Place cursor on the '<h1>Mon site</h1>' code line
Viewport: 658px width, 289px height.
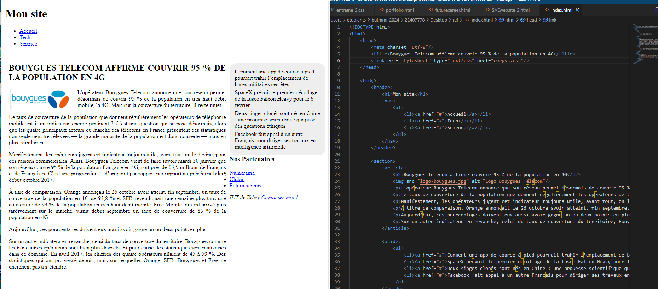[x=405, y=94]
